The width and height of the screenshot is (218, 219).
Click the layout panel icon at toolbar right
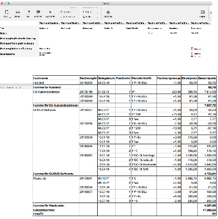click(x=203, y=12)
